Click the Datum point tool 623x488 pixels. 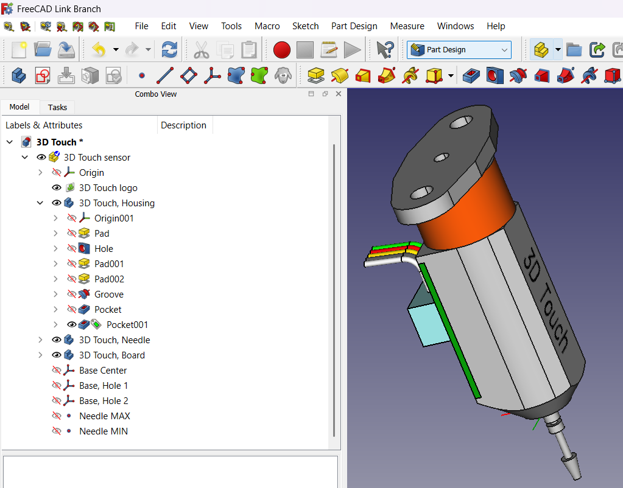click(x=141, y=75)
